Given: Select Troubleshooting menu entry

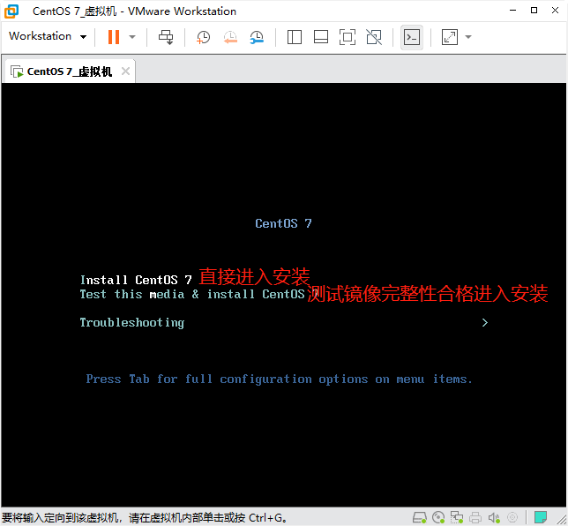Looking at the screenshot, I should pos(132,322).
